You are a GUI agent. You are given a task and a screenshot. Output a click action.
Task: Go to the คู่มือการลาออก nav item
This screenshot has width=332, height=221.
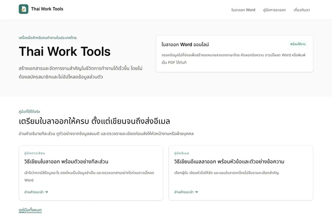coord(274,10)
